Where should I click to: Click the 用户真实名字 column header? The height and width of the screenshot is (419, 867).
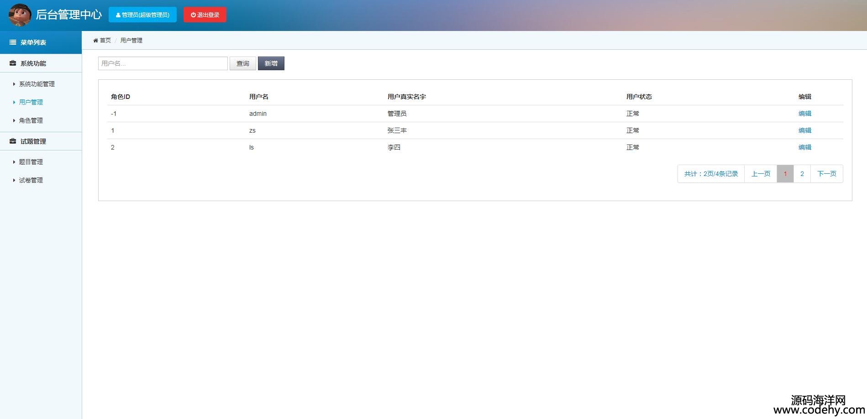[407, 97]
